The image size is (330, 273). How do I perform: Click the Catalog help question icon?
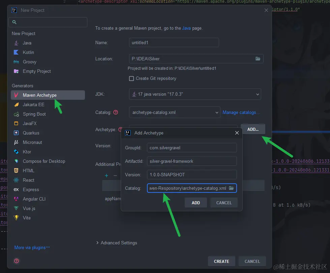click(116, 112)
